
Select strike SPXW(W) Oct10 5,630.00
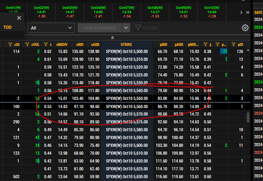click(x=127, y=177)
